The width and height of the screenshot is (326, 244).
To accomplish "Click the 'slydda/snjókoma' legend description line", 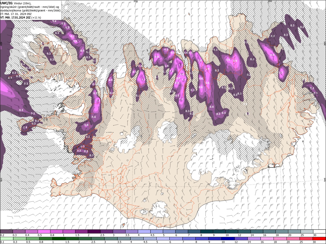I will [30, 10].
